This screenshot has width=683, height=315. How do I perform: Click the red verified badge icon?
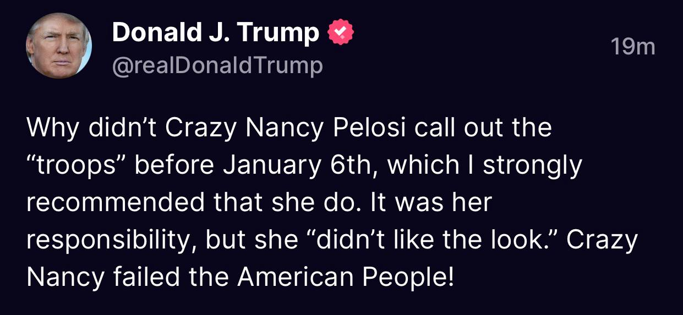(x=341, y=34)
